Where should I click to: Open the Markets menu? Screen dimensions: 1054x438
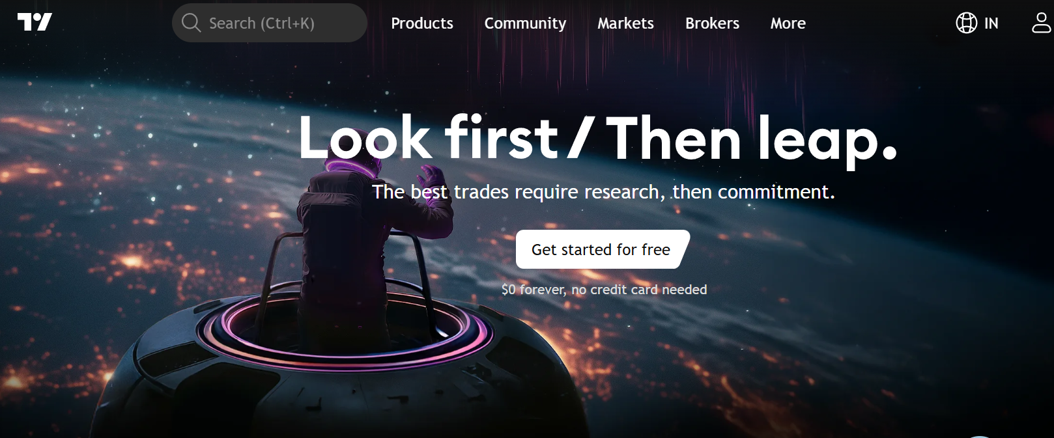(x=625, y=23)
